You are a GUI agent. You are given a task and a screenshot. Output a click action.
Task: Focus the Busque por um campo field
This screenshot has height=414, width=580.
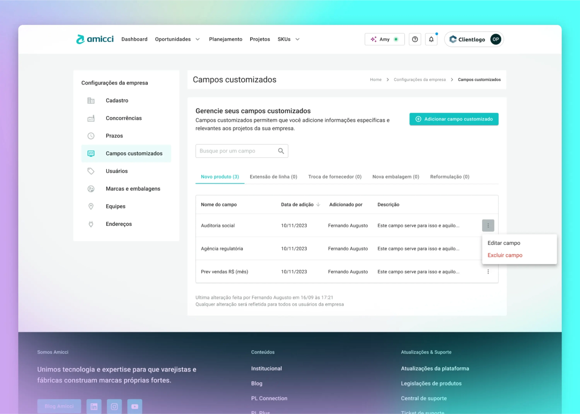click(x=235, y=151)
